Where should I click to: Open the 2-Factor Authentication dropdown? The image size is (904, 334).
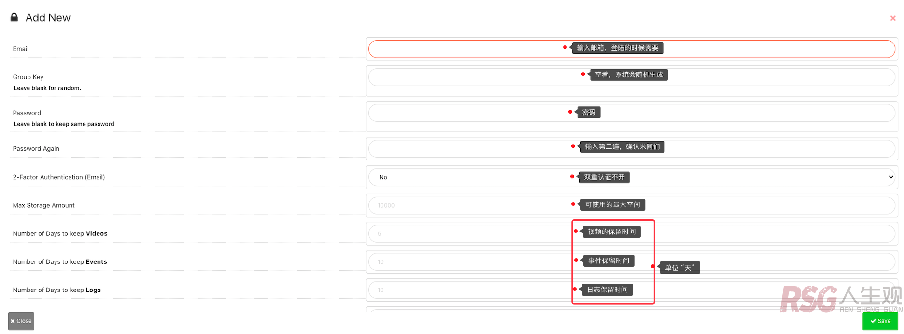coord(632,177)
